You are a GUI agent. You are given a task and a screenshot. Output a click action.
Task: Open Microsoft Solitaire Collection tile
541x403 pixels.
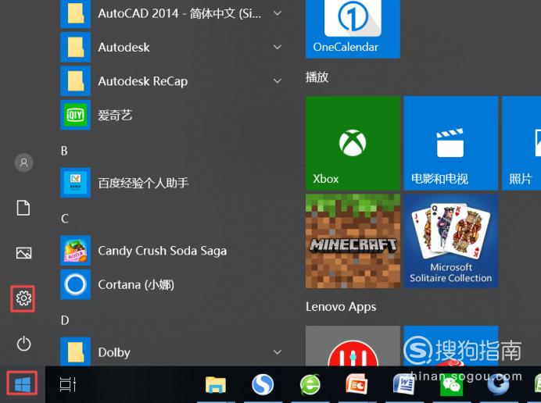tap(450, 241)
